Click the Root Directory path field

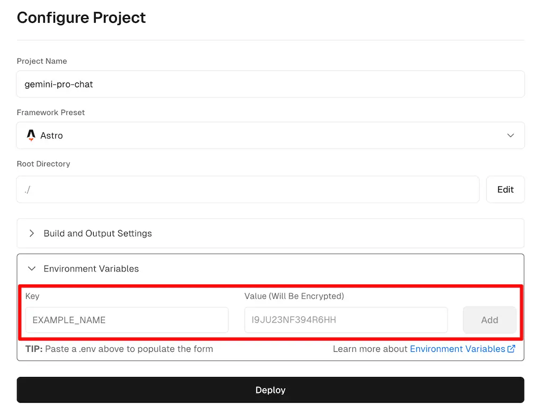point(248,190)
